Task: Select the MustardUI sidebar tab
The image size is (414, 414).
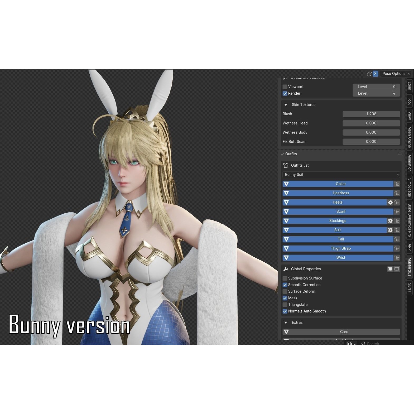Action: point(410,267)
